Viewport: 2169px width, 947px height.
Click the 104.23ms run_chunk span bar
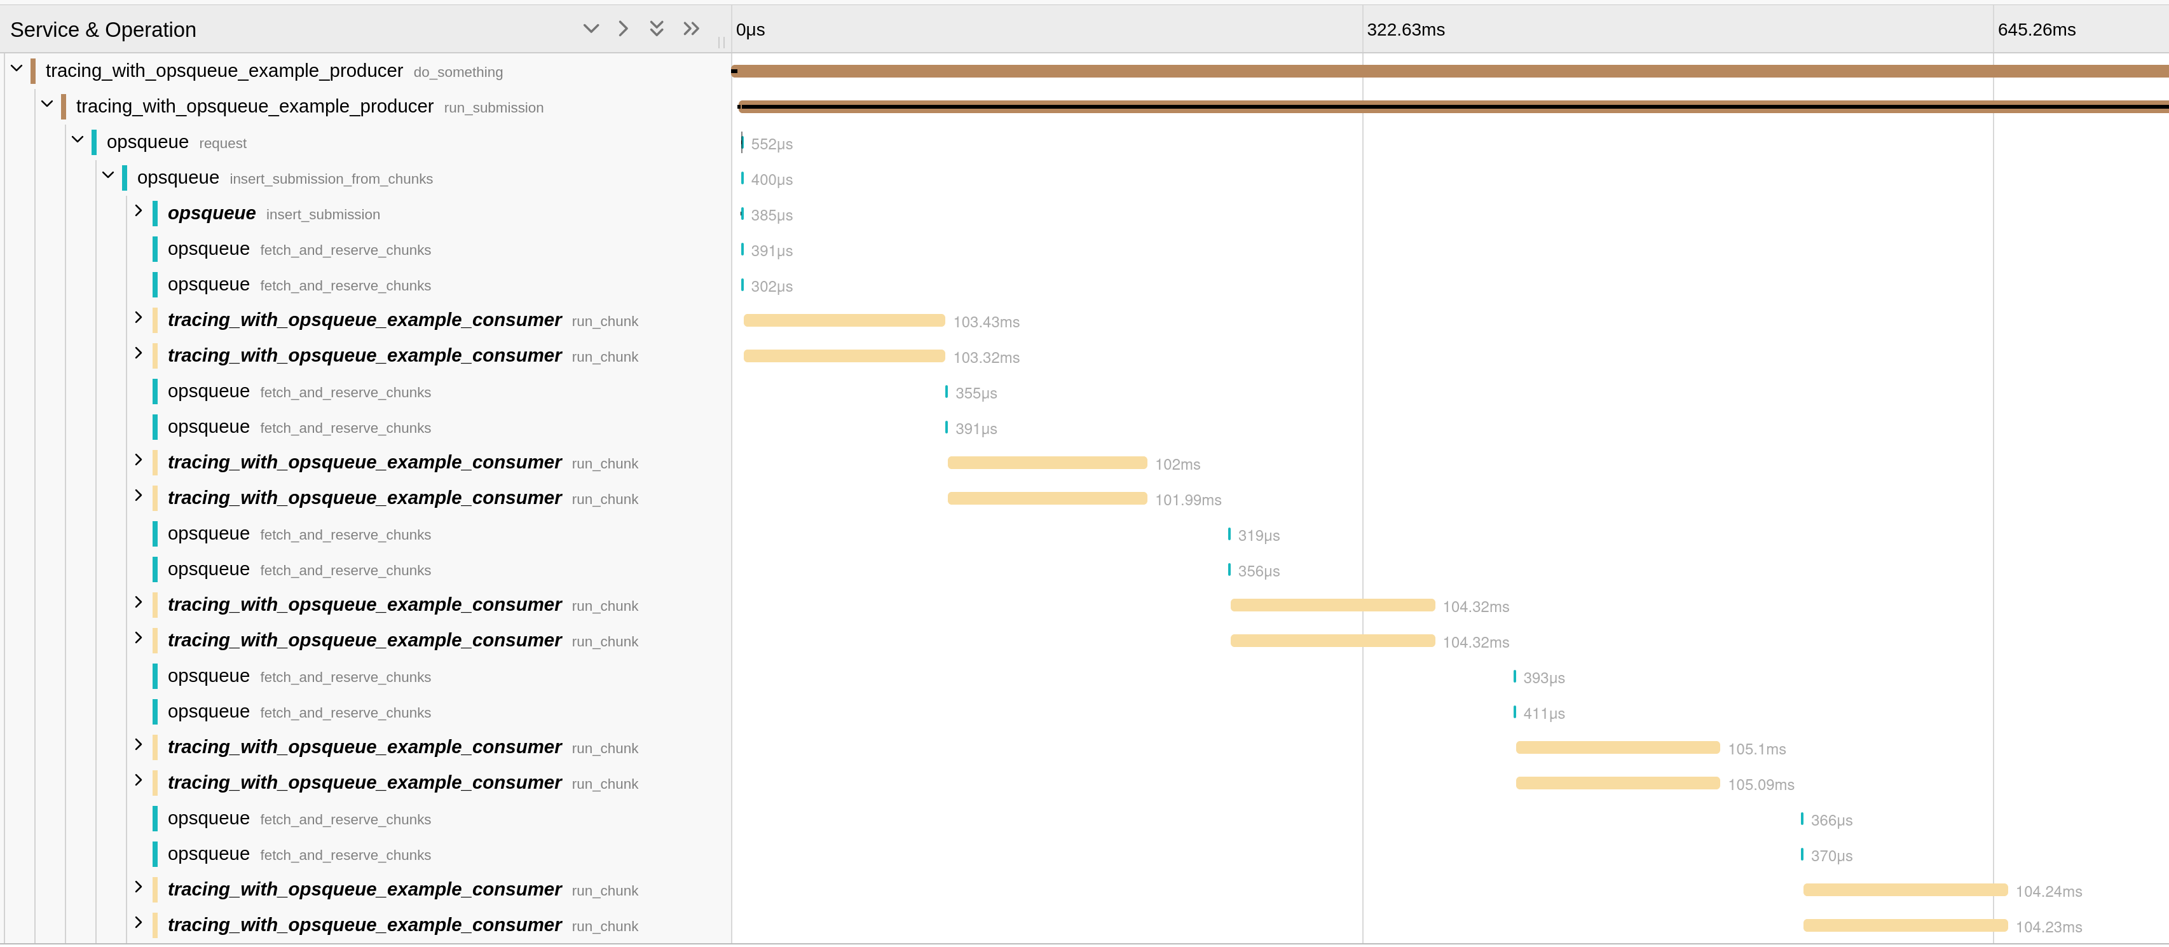click(1905, 925)
